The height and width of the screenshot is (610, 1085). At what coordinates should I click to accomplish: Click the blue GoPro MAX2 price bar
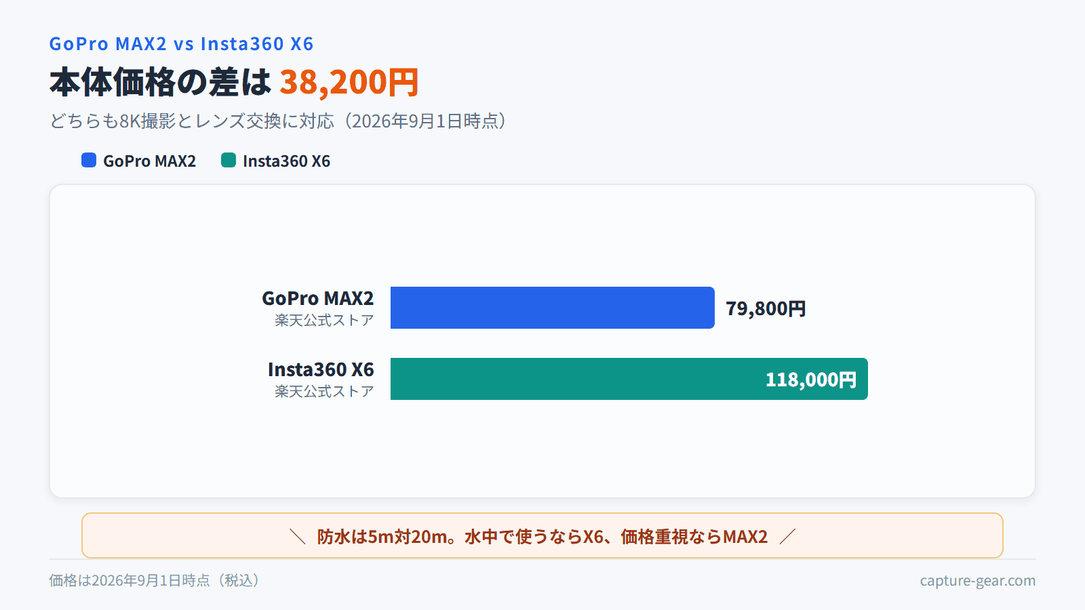[553, 308]
